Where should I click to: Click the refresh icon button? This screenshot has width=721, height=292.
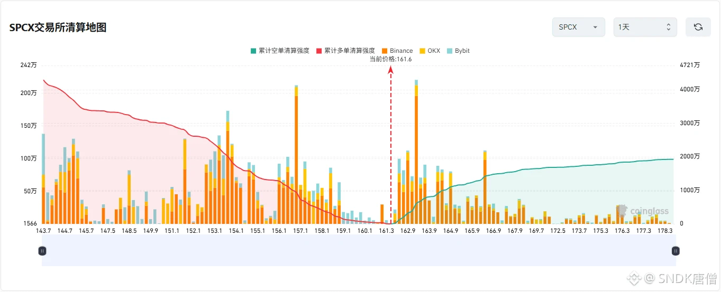click(698, 27)
